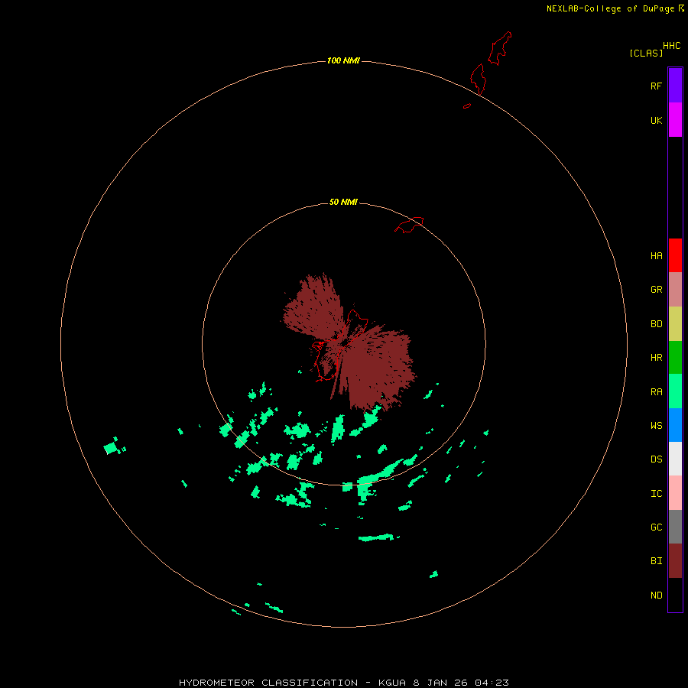
Task: Click the "HHC" product code text
Action: (671, 46)
